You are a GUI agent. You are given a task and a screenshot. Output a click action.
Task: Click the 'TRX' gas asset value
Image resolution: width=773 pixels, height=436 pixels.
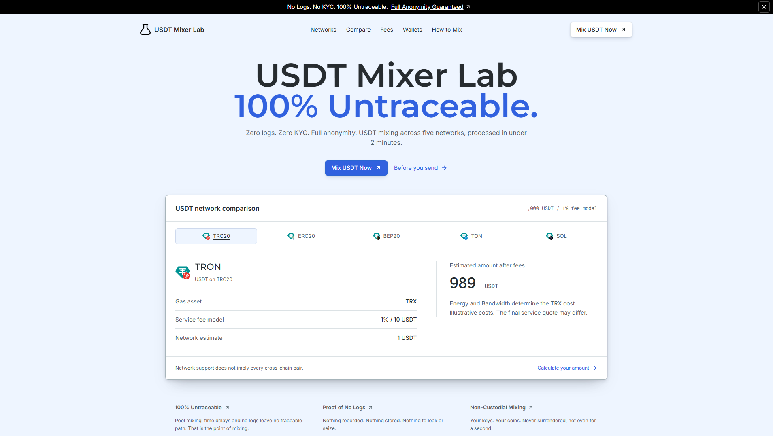[x=411, y=301]
